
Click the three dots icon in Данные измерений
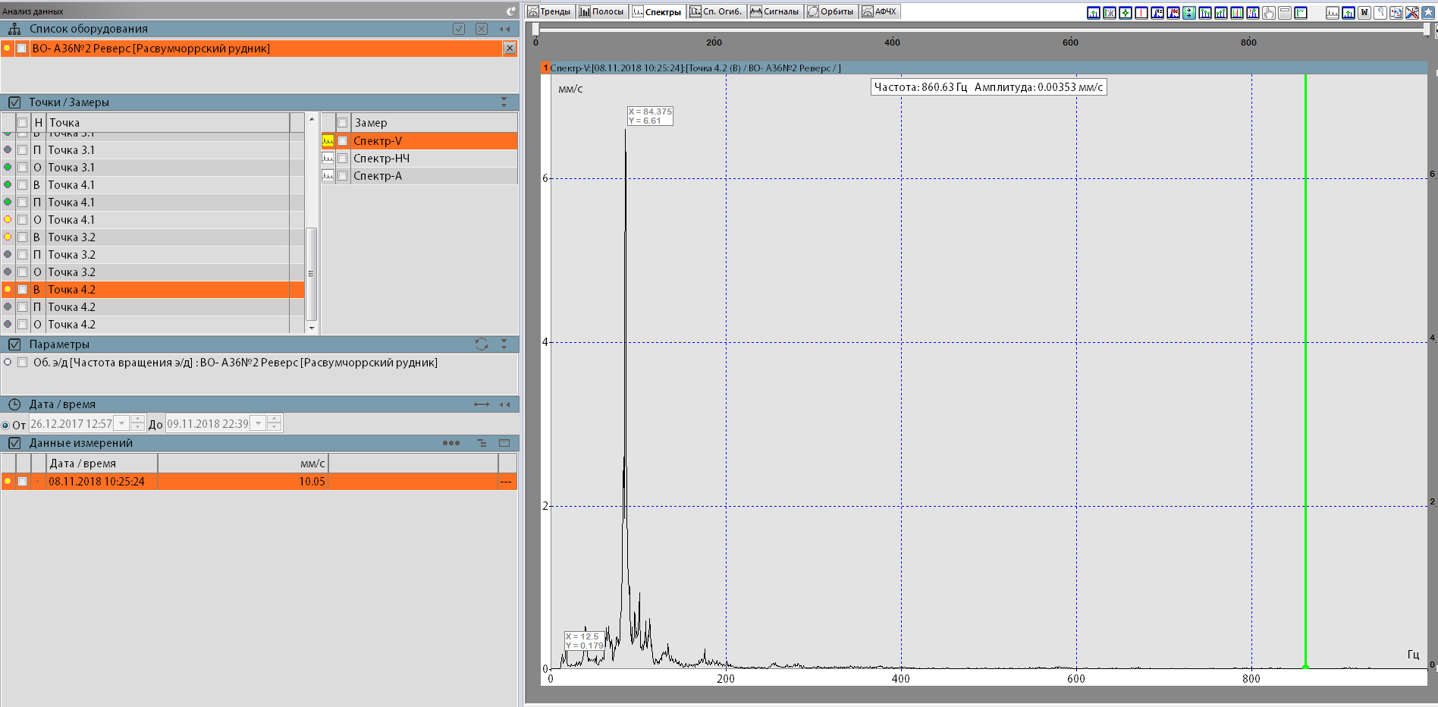point(451,443)
